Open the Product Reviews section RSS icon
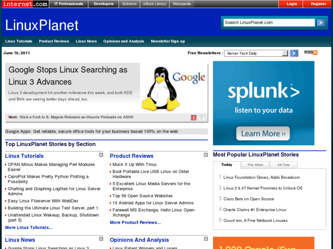 coord(206,155)
